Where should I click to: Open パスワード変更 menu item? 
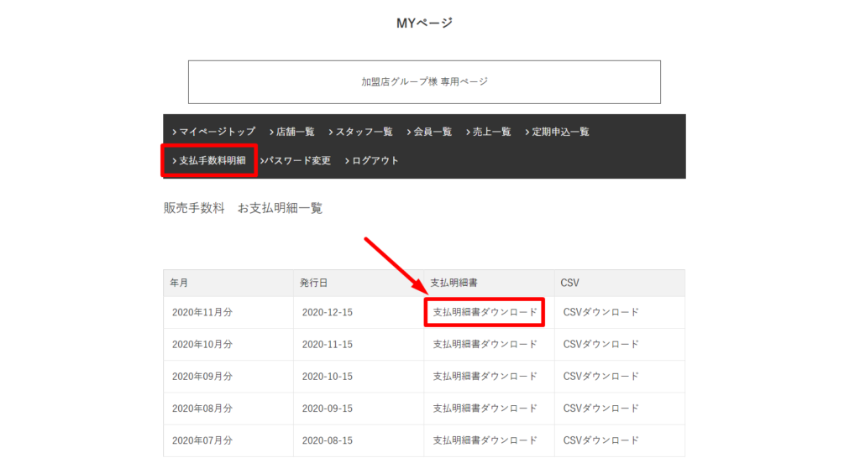[x=296, y=160]
